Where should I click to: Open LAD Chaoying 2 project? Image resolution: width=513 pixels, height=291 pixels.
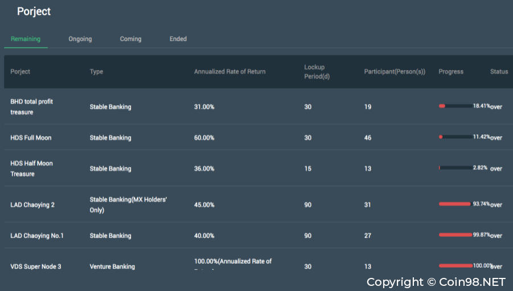(x=32, y=205)
